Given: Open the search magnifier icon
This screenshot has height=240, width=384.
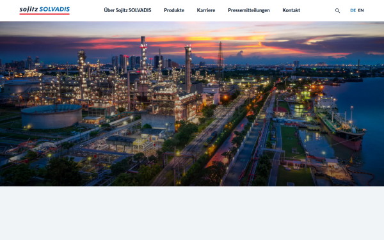Looking at the screenshot, I should (337, 10).
